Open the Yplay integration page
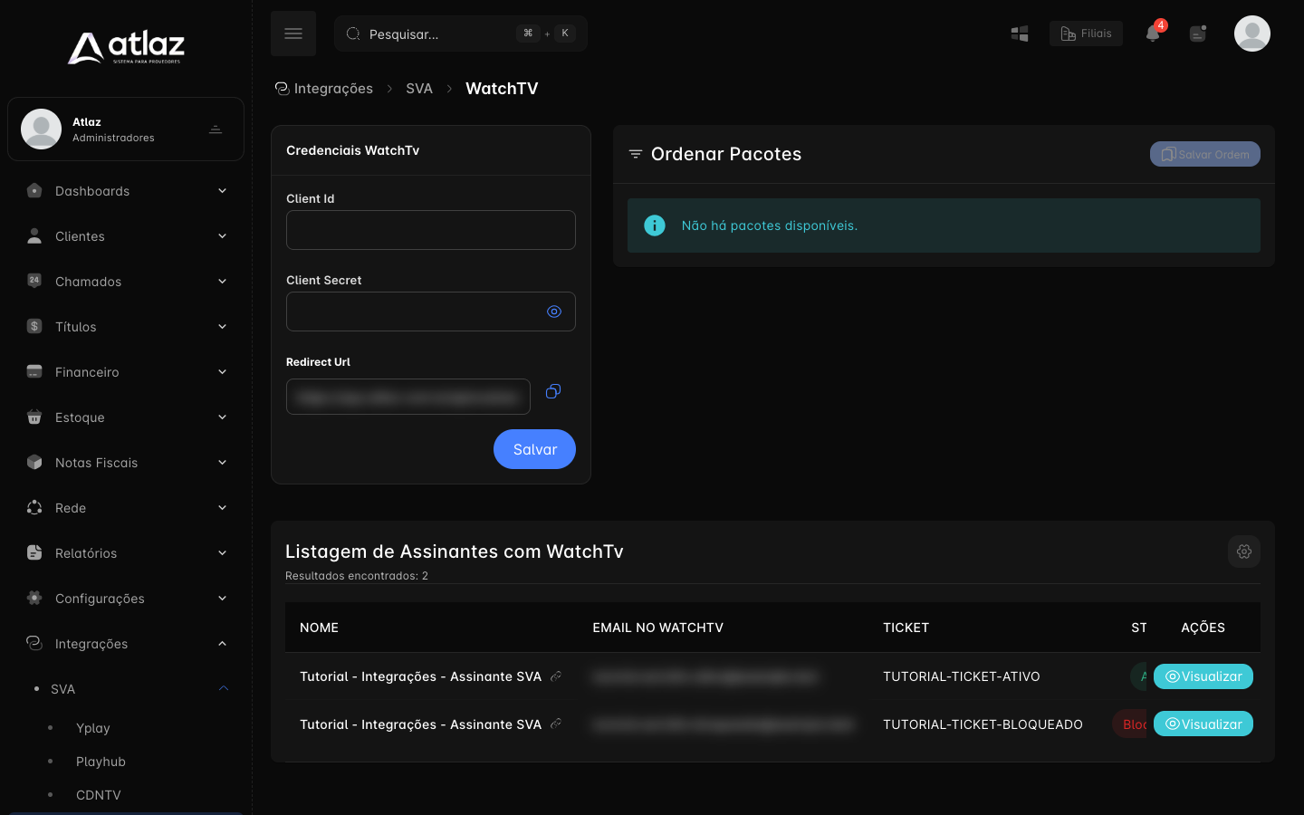 pyautogui.click(x=92, y=728)
